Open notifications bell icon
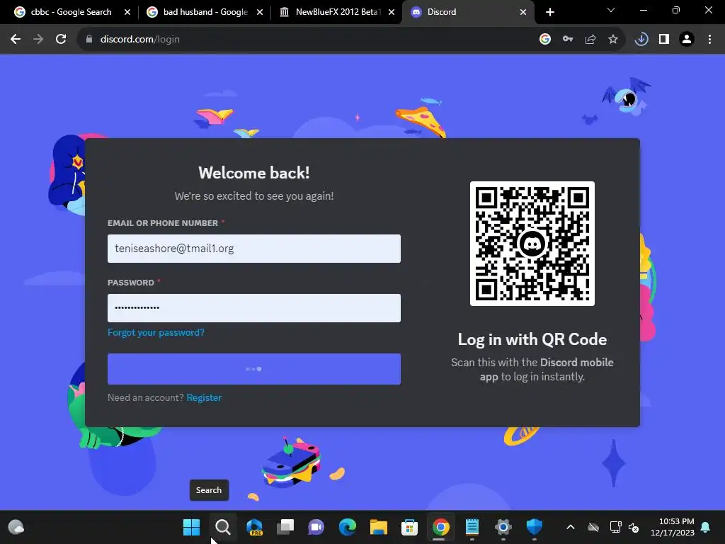Screen dimensions: 725x544 (x=706, y=527)
